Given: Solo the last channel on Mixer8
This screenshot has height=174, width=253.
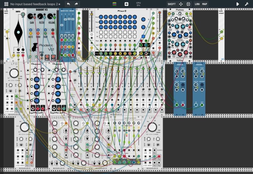Looking at the screenshot, I should 134,32.
